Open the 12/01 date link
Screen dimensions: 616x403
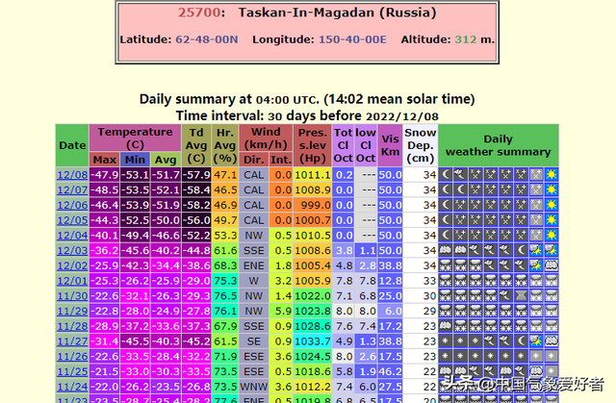pos(72,281)
